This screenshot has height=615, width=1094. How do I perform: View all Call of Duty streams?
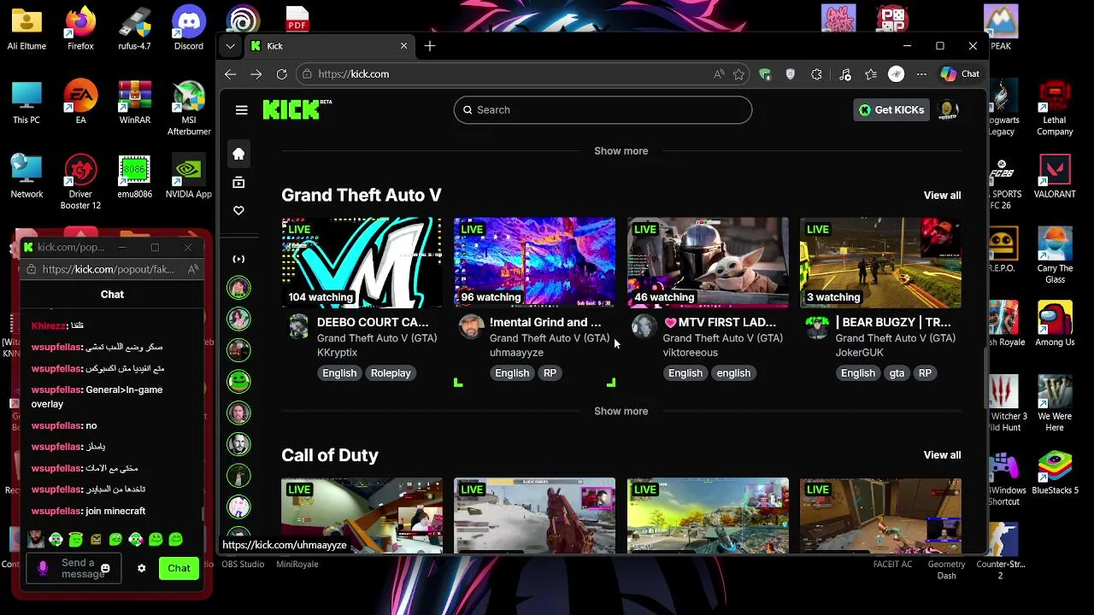[x=942, y=455]
